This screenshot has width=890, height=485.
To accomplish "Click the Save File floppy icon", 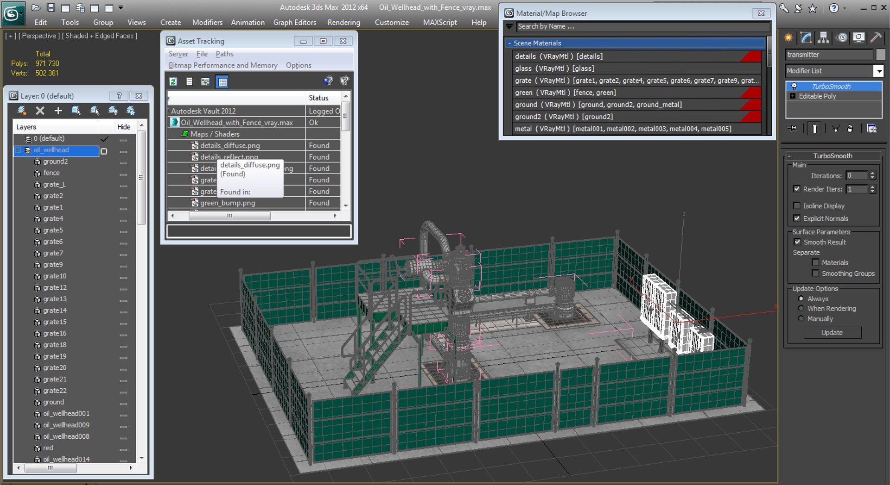I will point(51,8).
